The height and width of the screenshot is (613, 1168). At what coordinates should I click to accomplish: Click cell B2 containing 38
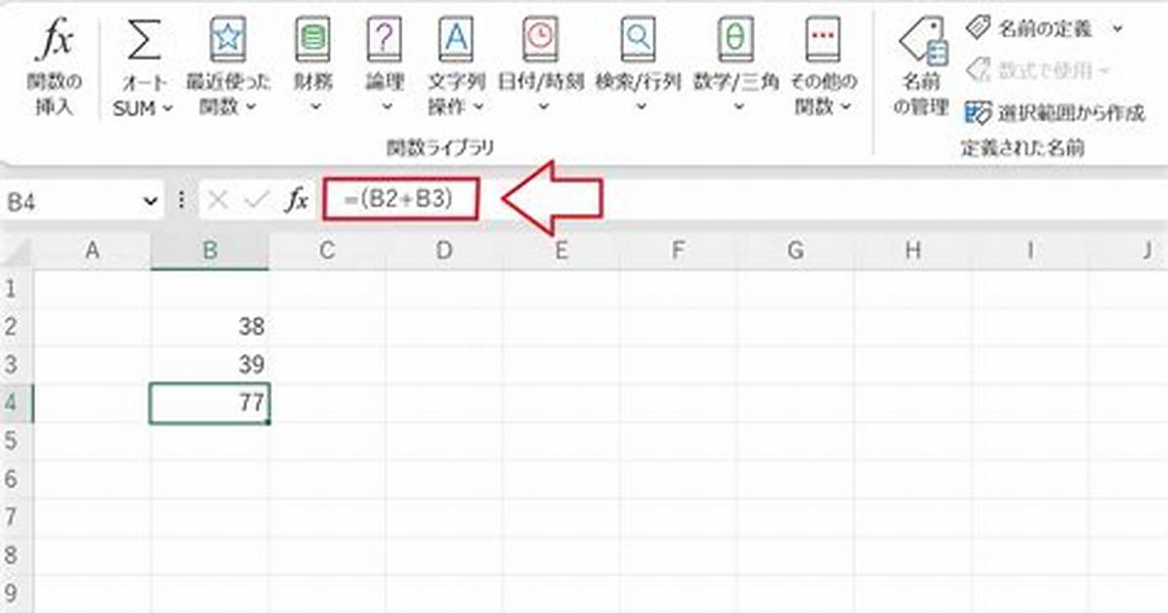[x=210, y=326]
